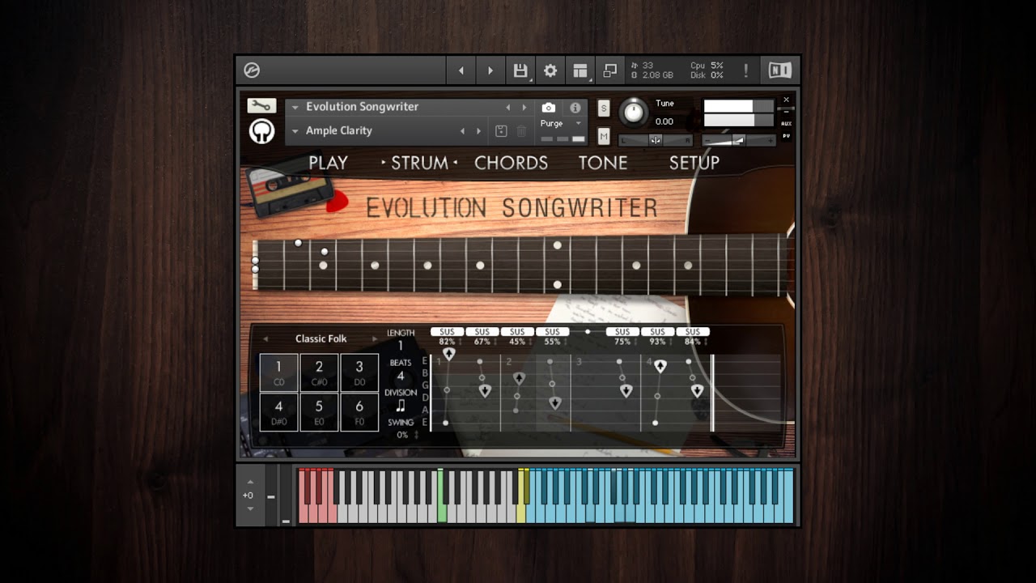Click the exclamation panic button
The height and width of the screenshot is (583, 1036).
[x=745, y=70]
